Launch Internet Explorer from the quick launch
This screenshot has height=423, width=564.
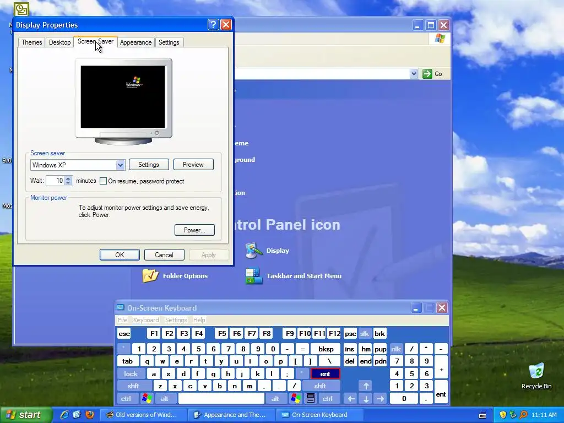click(x=64, y=415)
